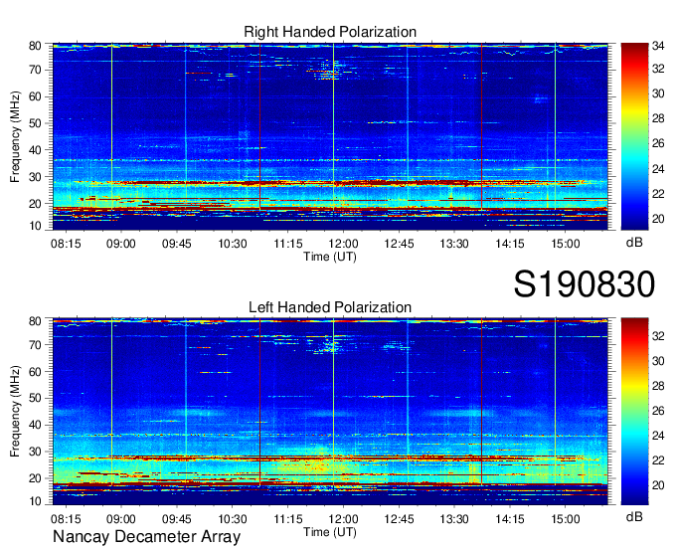Click the upper colorbar scale of the right-handed plot
The width and height of the screenshot is (676, 549).
tap(634, 136)
